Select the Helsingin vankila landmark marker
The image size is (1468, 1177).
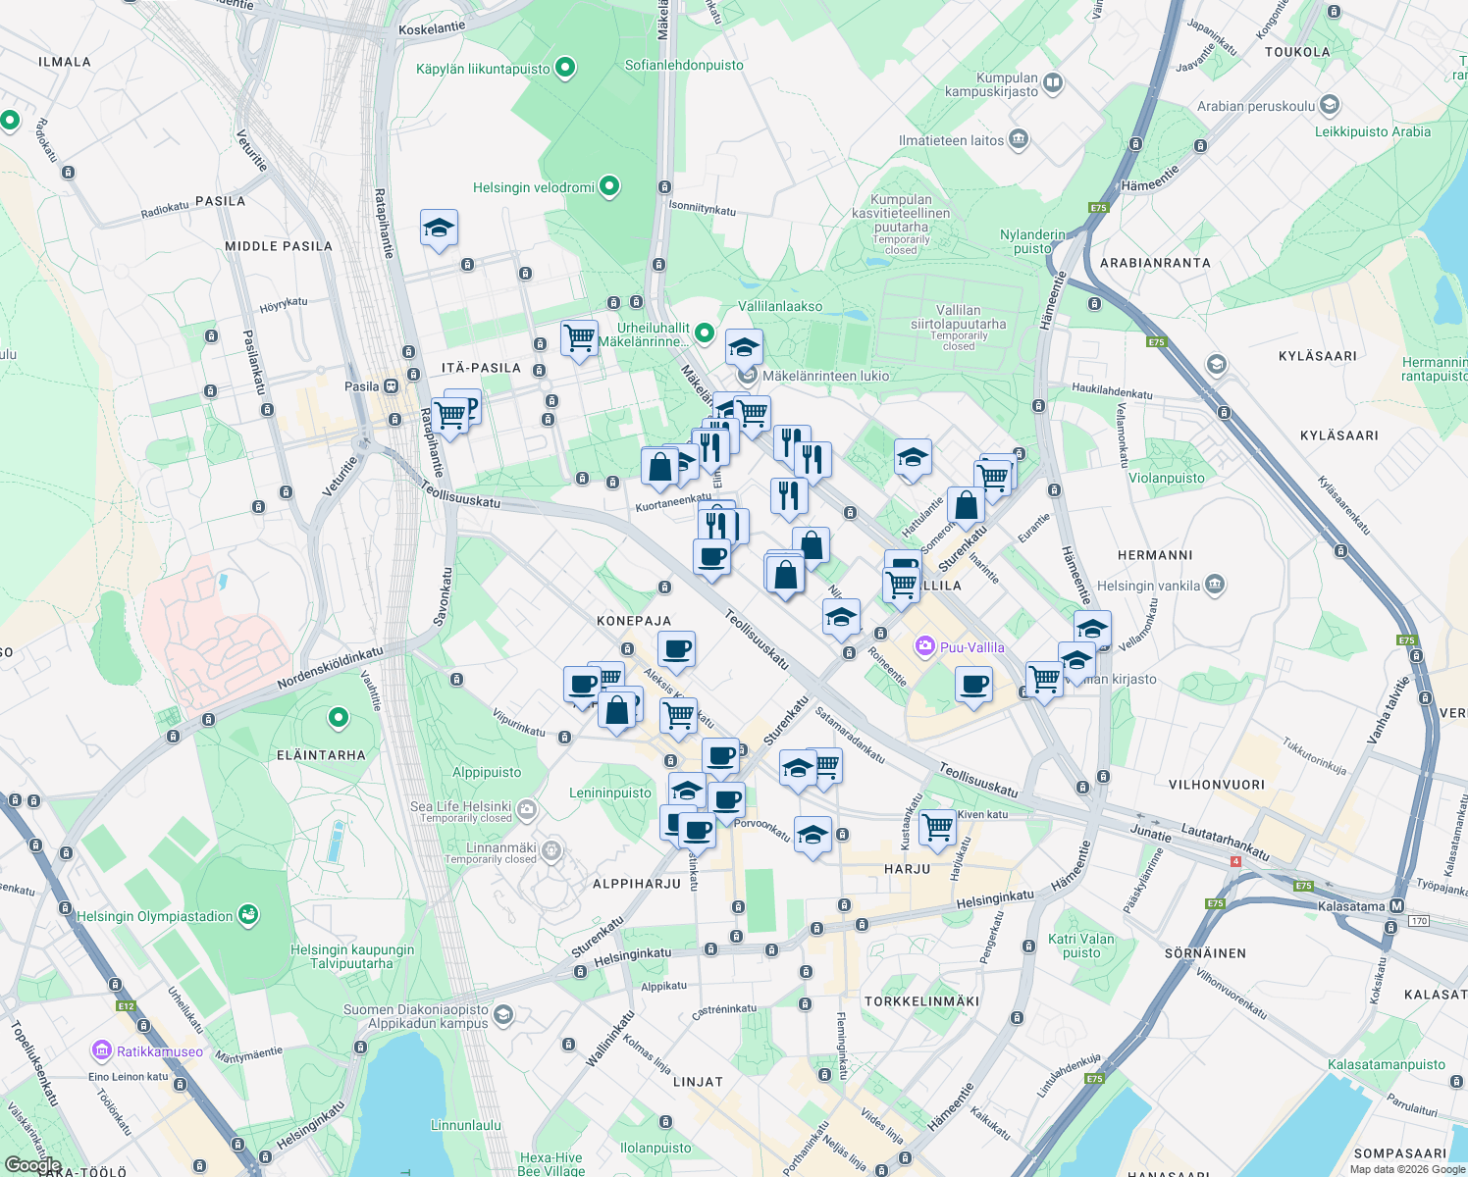1216,585
